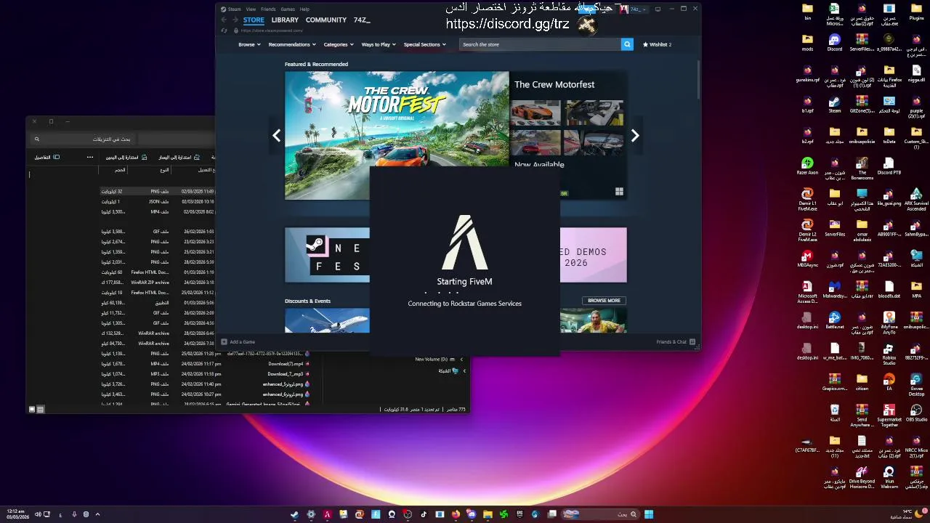Click the Firefox icon in the taskbar

coord(456,514)
